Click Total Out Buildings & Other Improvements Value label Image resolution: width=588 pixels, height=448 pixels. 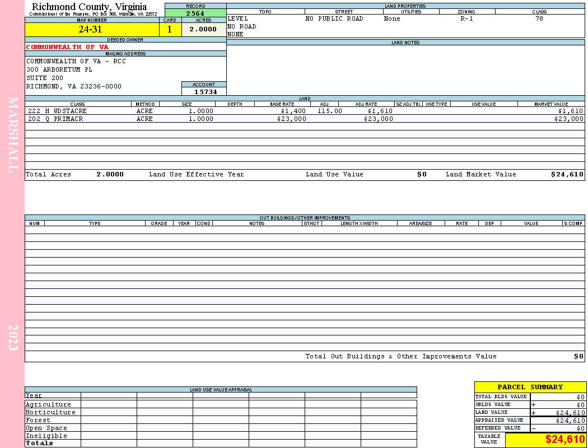(x=401, y=357)
